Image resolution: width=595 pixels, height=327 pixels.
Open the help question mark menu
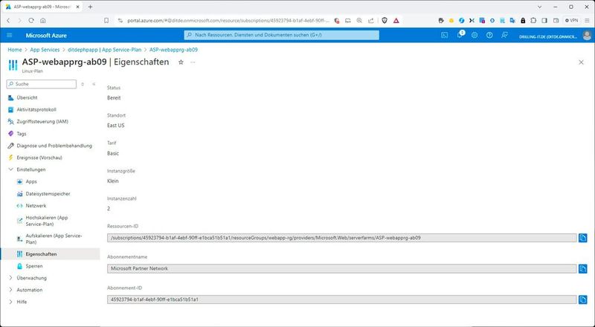click(489, 35)
